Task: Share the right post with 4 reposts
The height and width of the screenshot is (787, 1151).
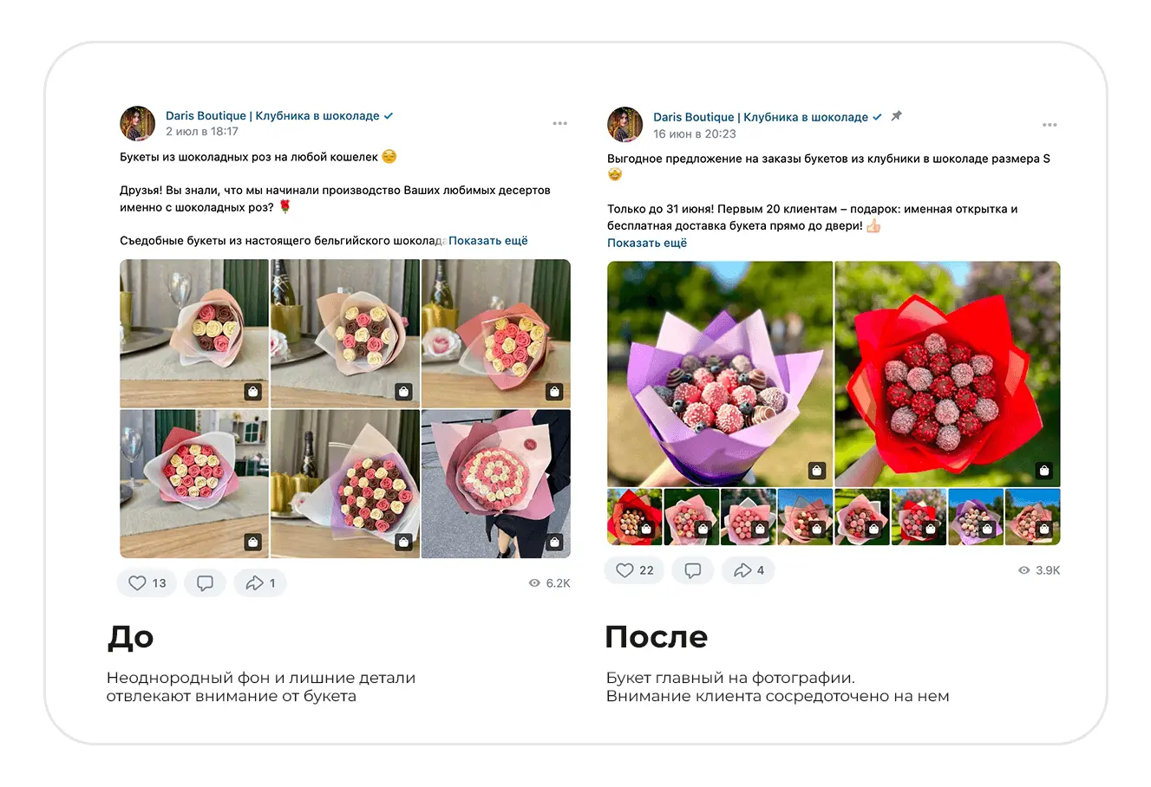Action: coord(749,570)
